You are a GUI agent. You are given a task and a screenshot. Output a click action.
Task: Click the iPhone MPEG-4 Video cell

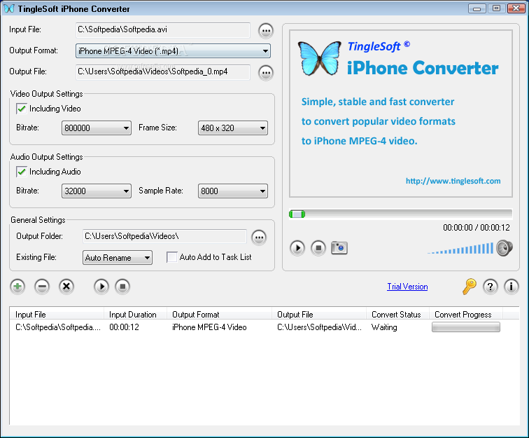[x=209, y=327]
